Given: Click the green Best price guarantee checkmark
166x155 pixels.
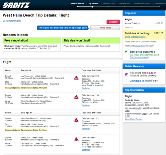Looking at the screenshot, I should point(126,52).
